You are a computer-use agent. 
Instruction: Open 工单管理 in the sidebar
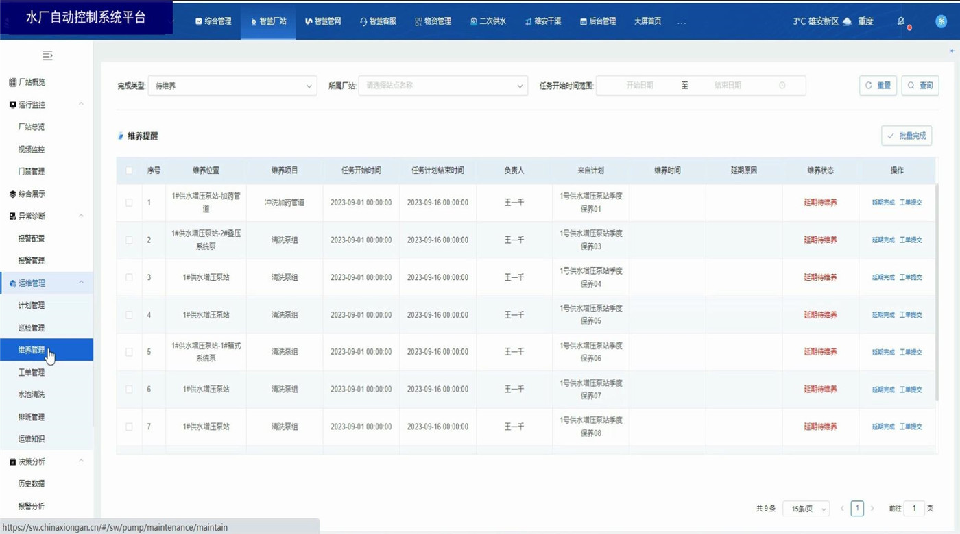click(x=32, y=372)
